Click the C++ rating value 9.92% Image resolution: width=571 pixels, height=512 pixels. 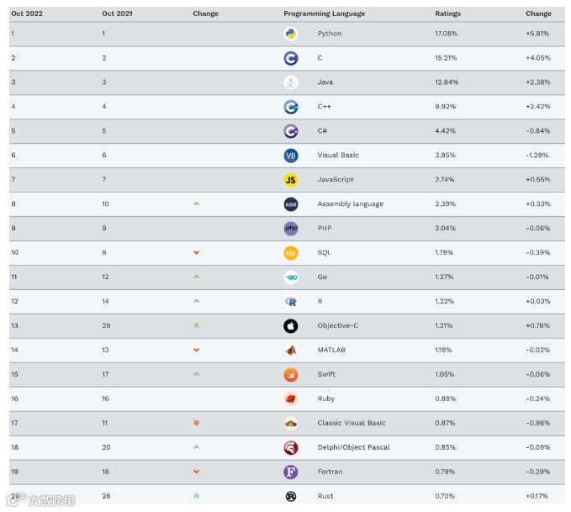(x=446, y=107)
